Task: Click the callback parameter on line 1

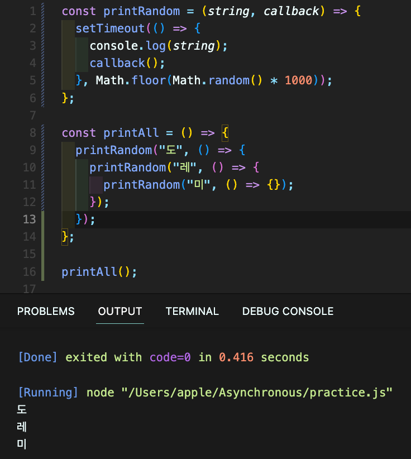Action: [291, 11]
